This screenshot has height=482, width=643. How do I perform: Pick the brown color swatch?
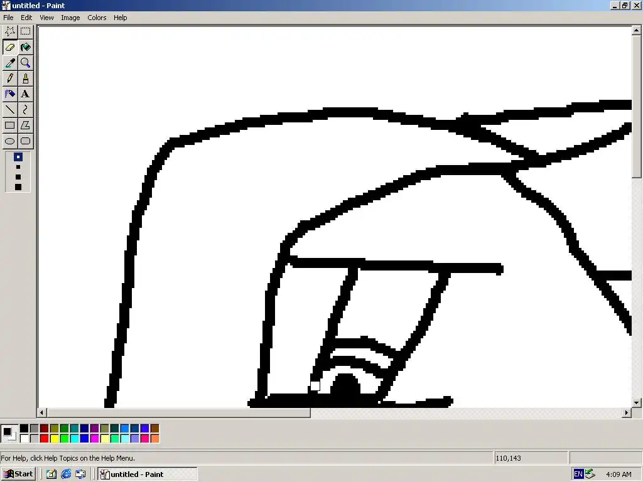[154, 428]
